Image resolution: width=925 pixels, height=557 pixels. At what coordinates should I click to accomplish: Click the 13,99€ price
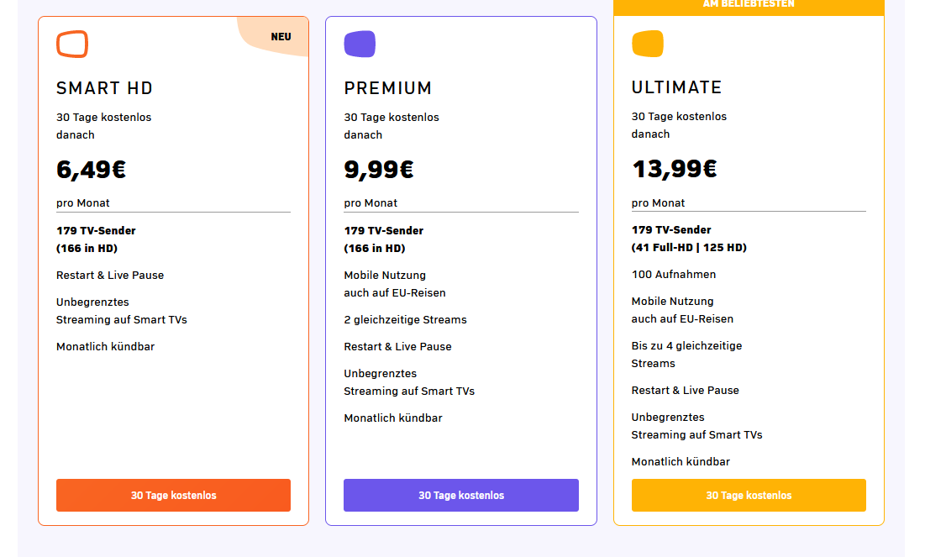(x=675, y=170)
